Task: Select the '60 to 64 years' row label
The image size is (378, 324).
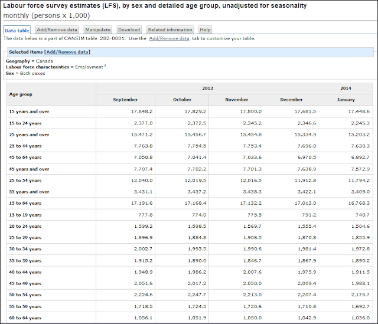Action: (25, 318)
